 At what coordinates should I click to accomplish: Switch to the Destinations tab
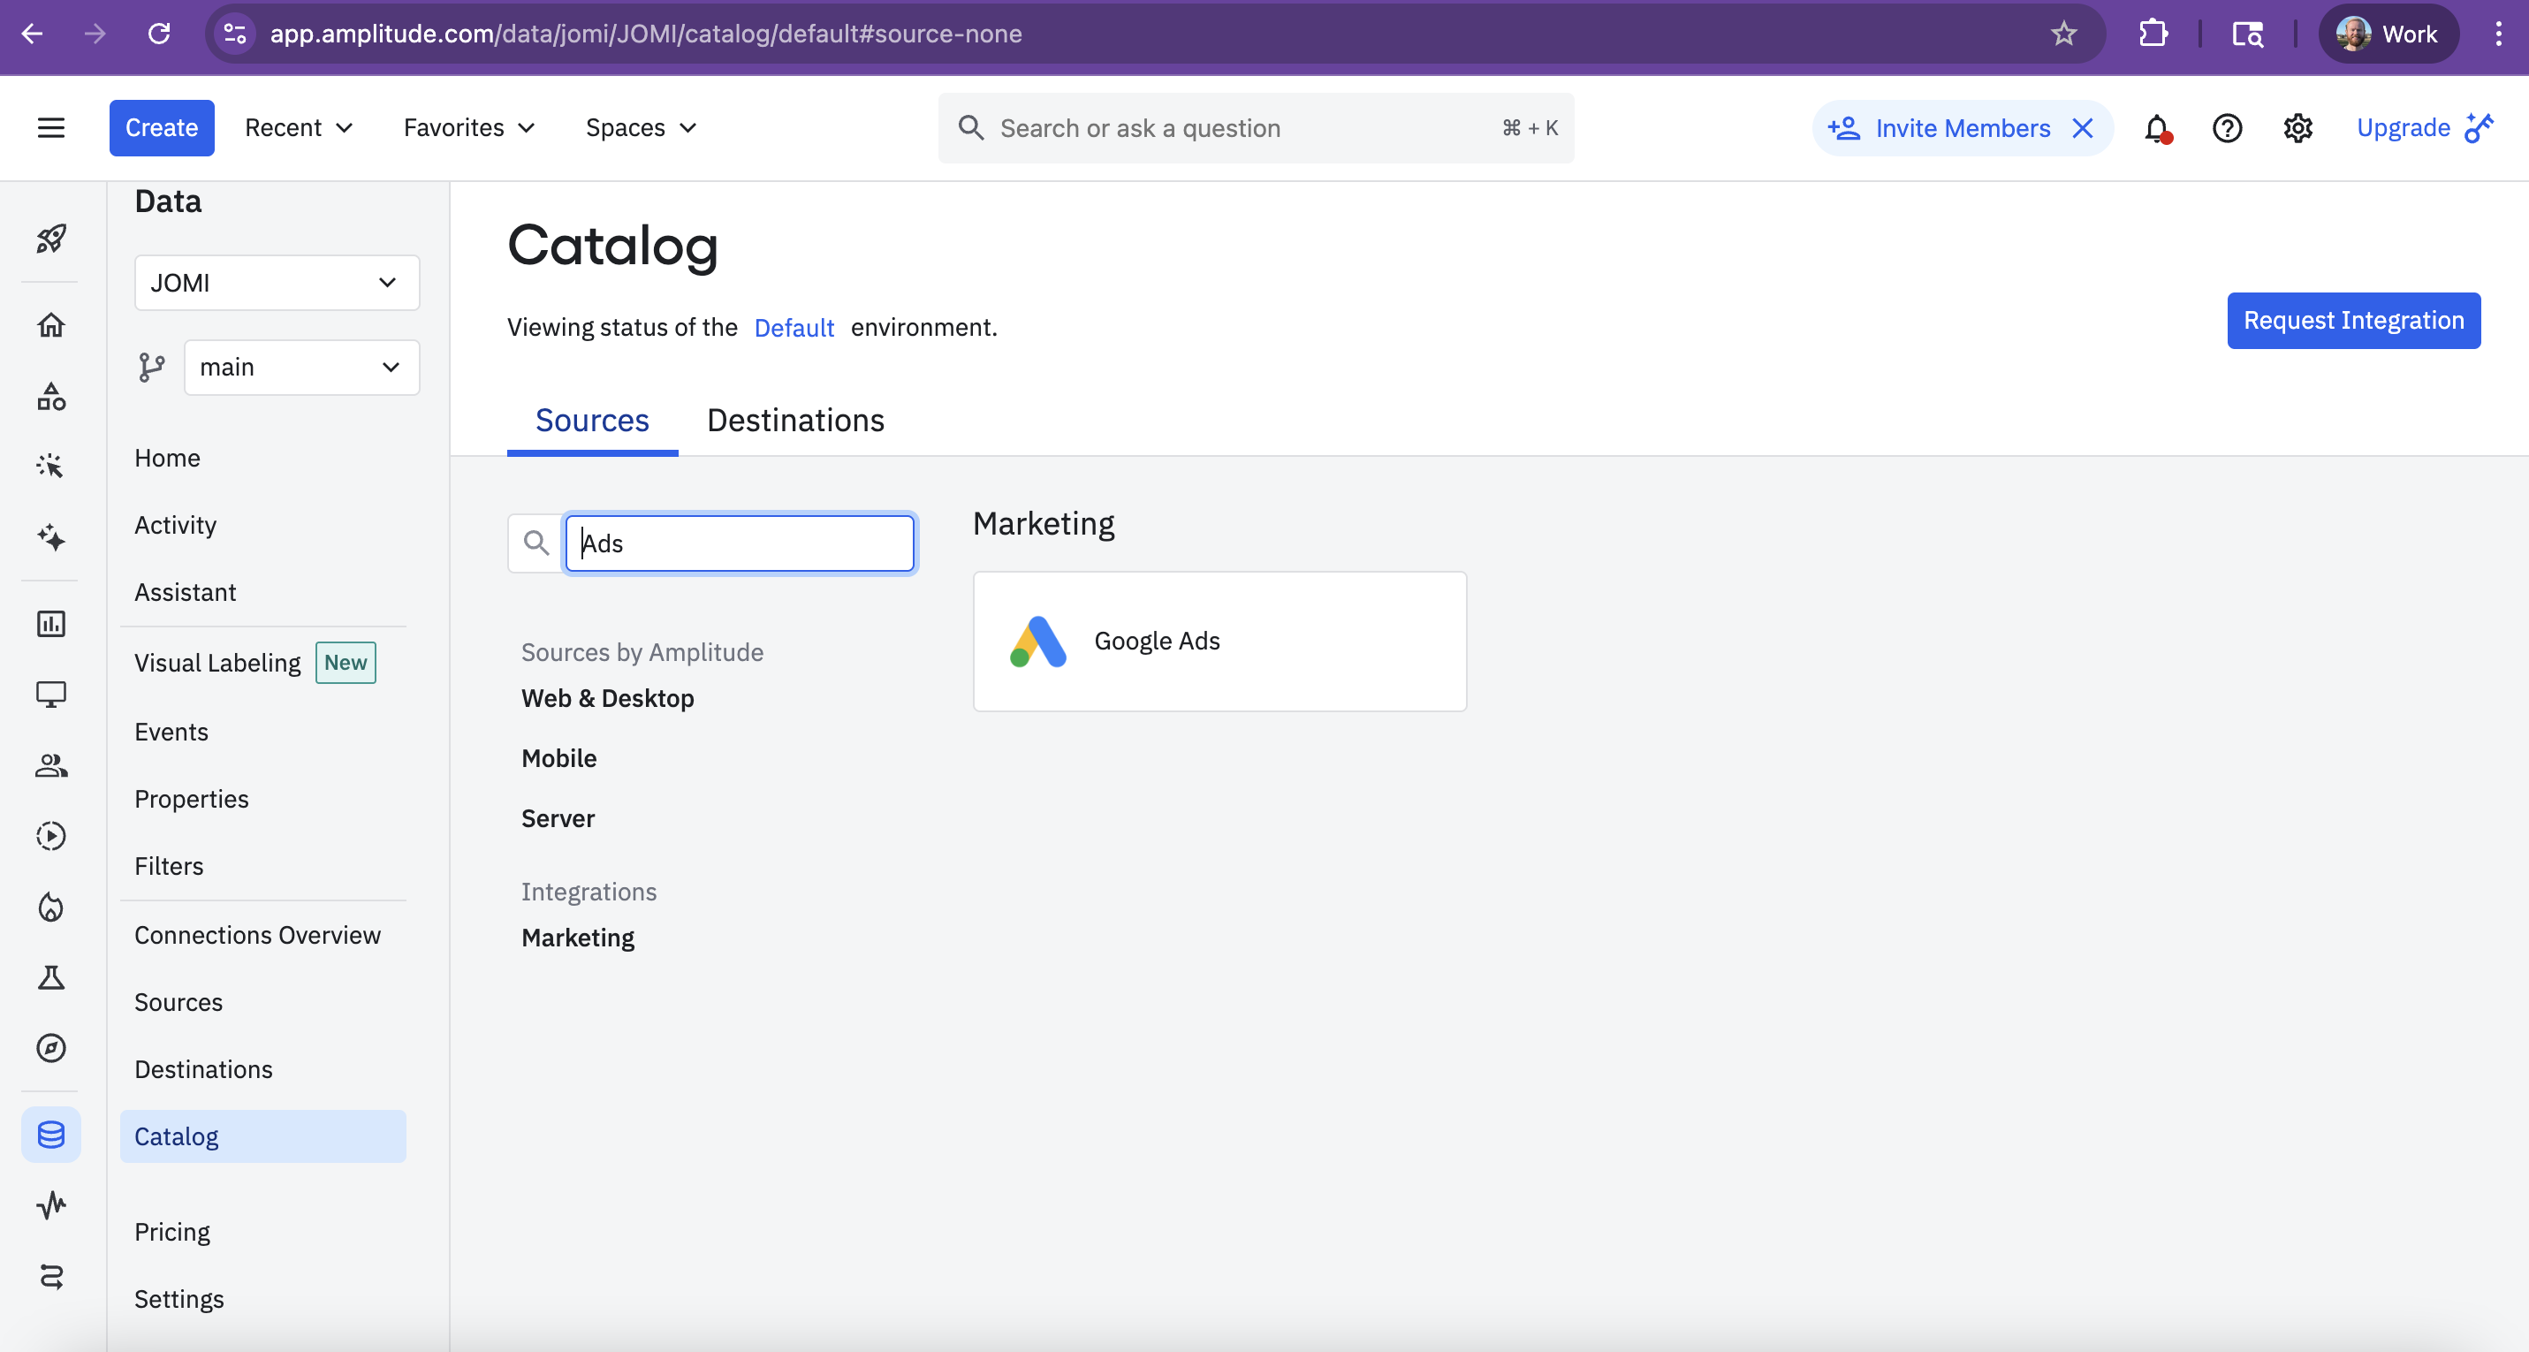coord(795,421)
